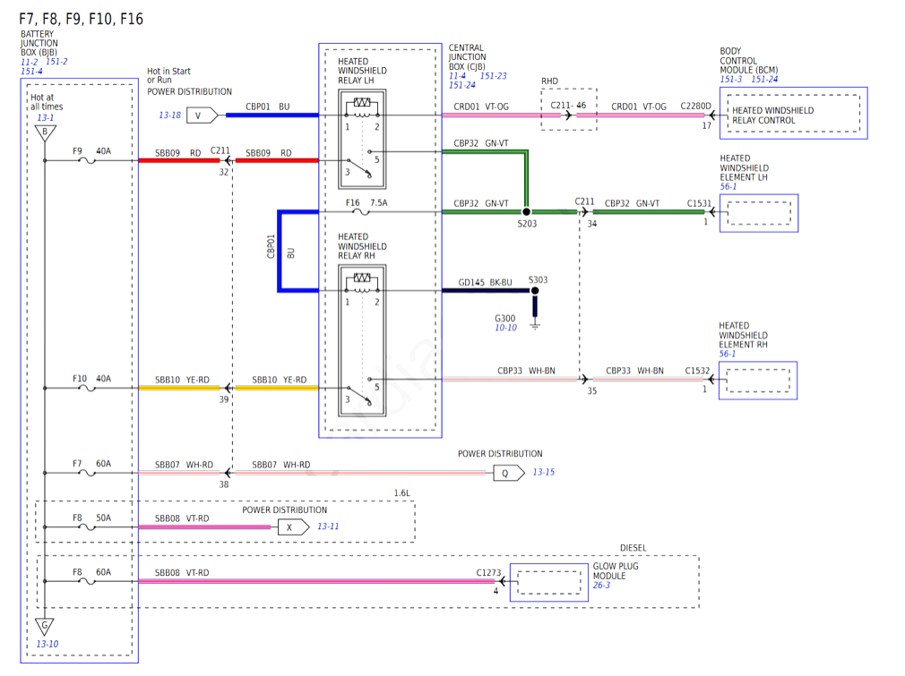Click the Q power distribution connector symbol
Screen dimensions: 905x676
[508, 473]
